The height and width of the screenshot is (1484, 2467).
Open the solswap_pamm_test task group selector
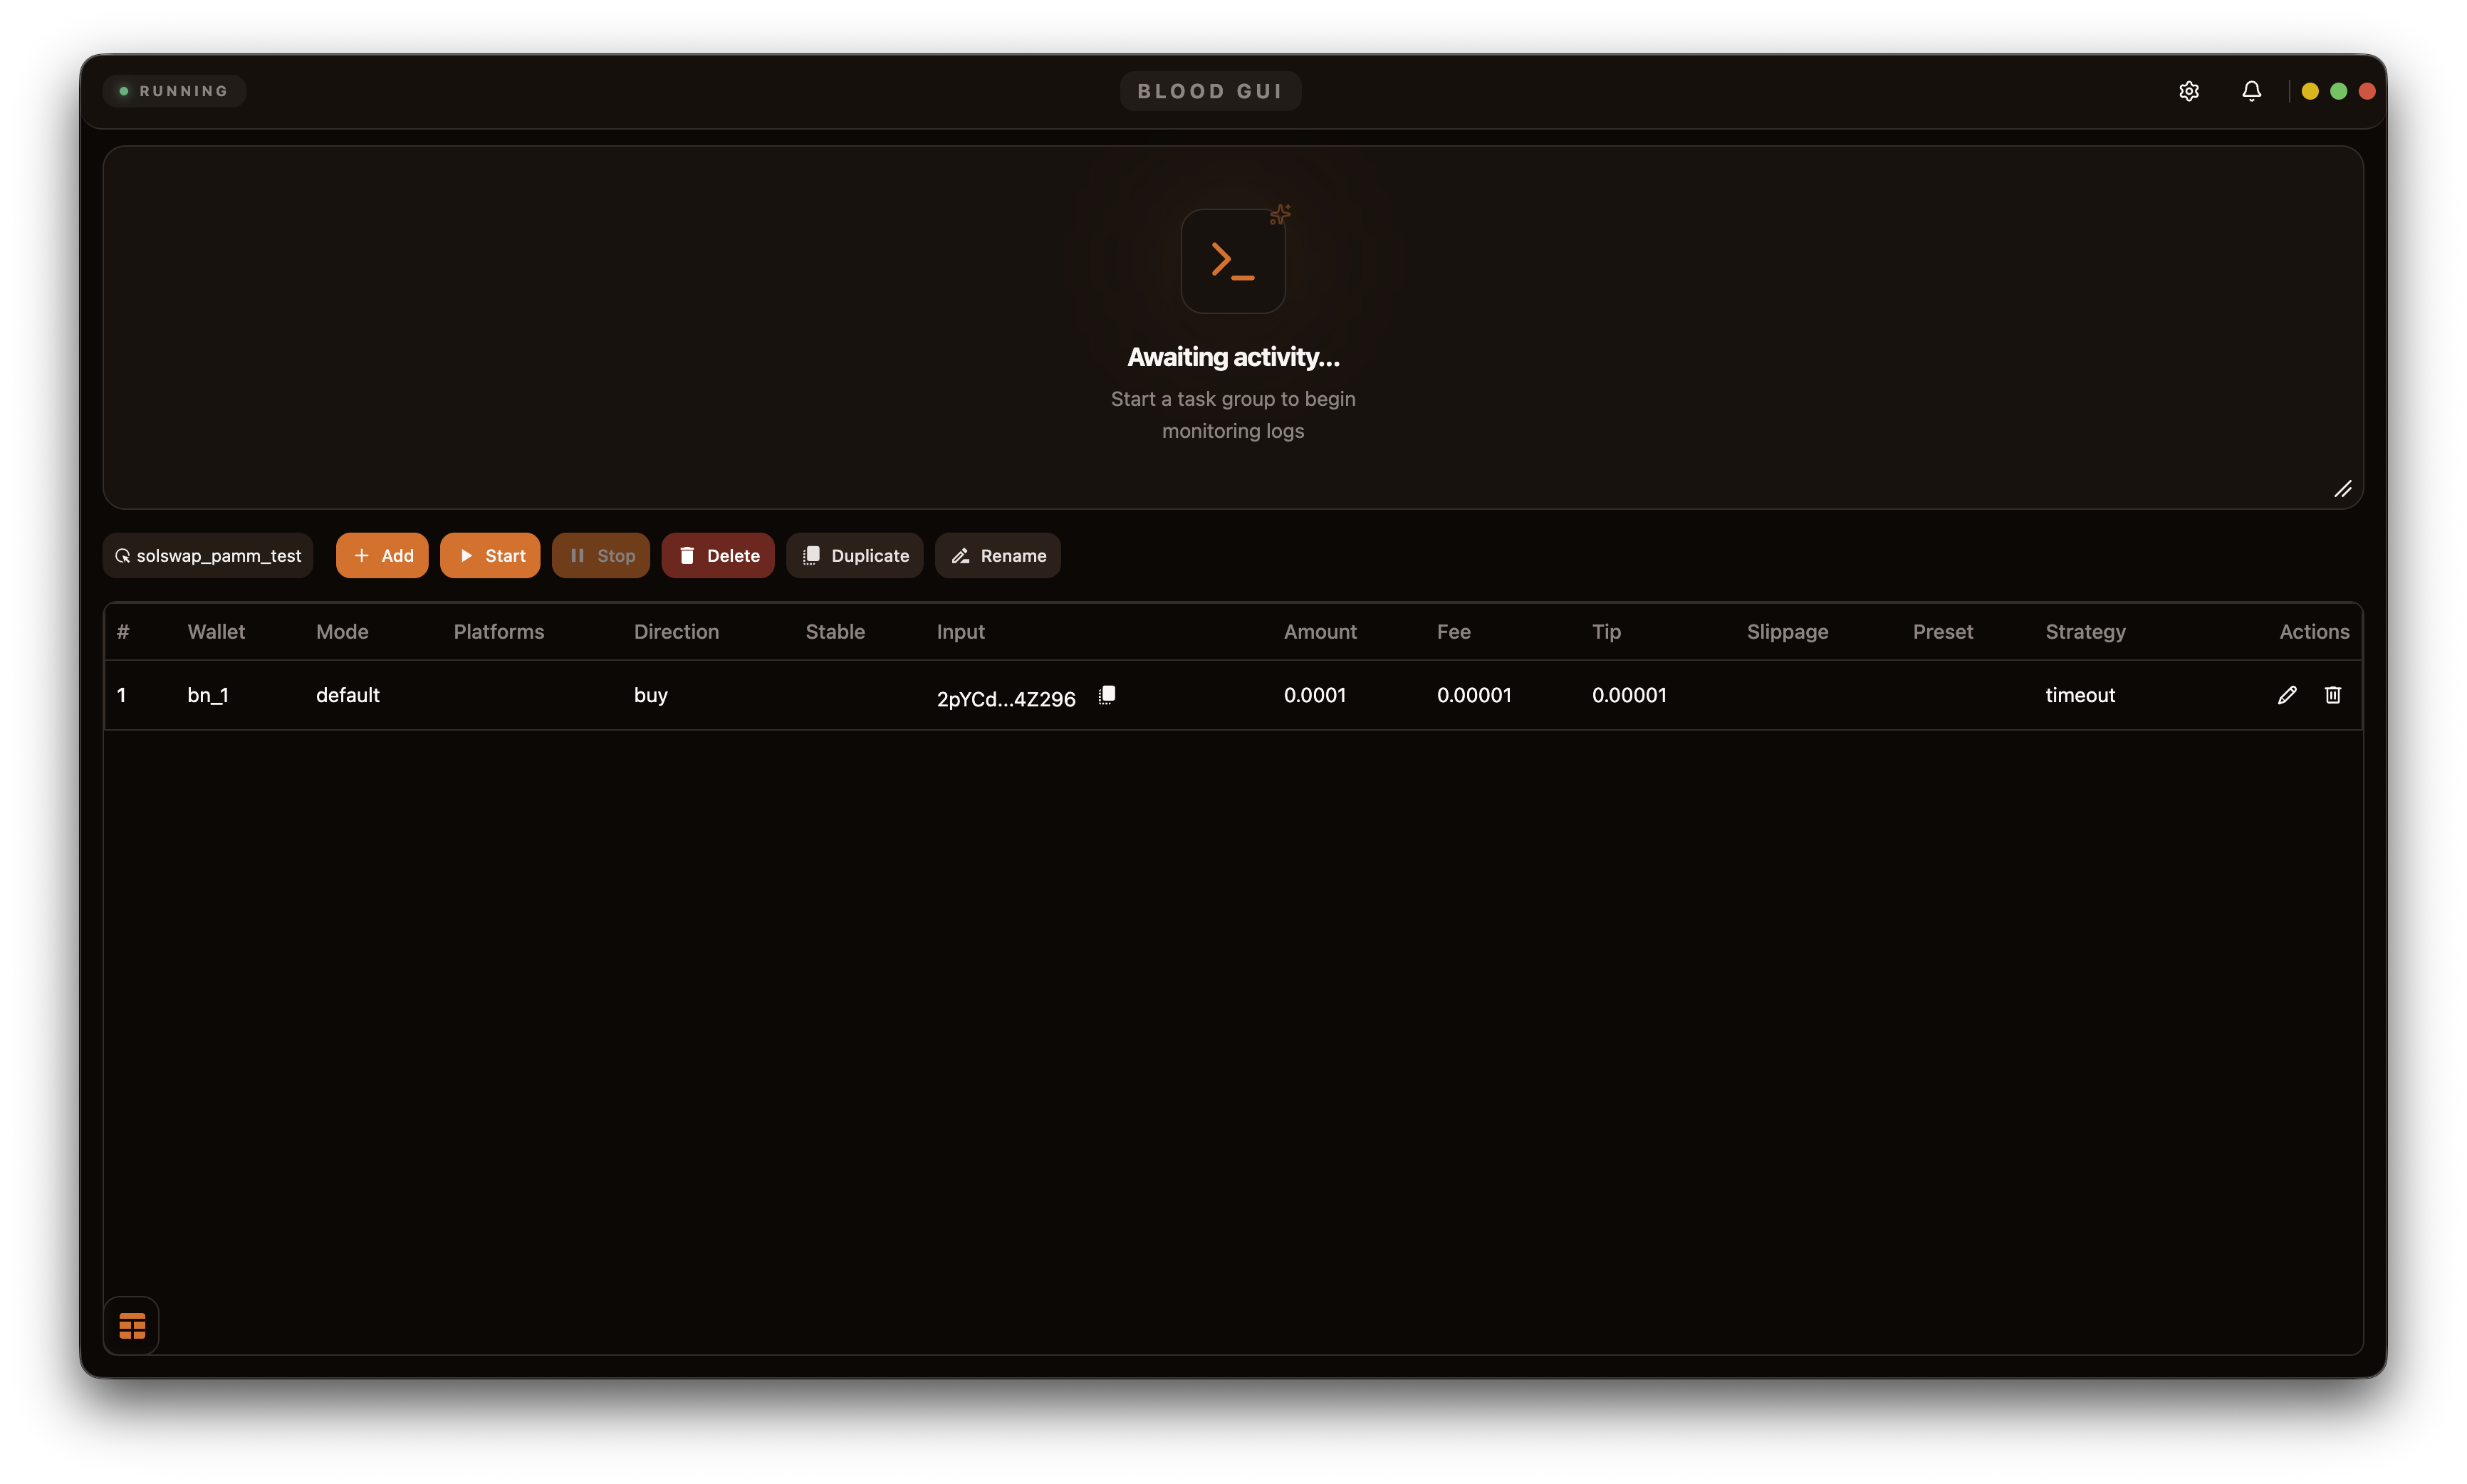(x=208, y=556)
